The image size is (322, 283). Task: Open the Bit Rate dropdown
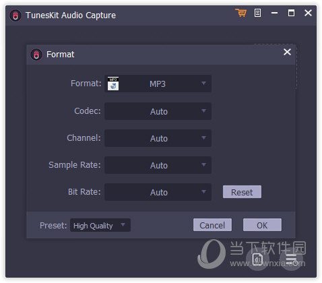click(158, 192)
